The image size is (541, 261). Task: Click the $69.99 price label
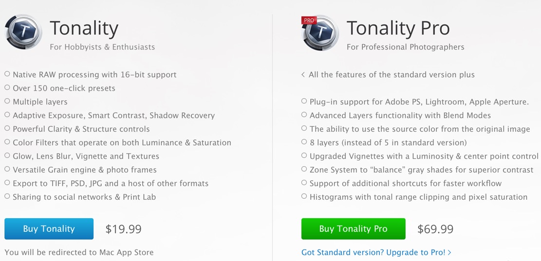pyautogui.click(x=435, y=229)
